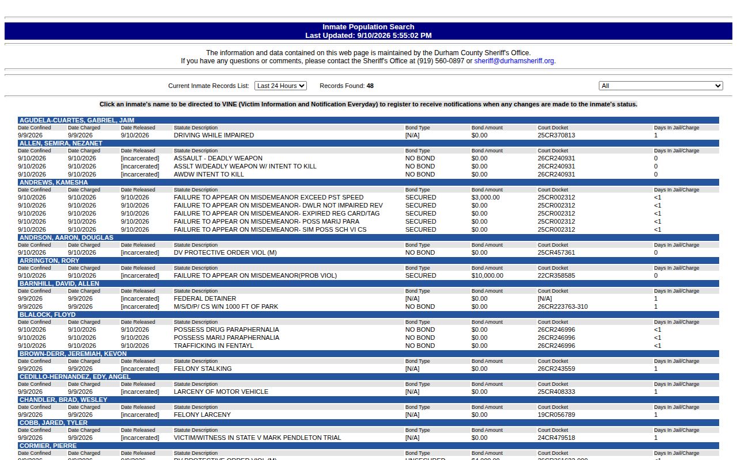
Task: Click FELONY LARCENY statute description
Action: pos(202,415)
